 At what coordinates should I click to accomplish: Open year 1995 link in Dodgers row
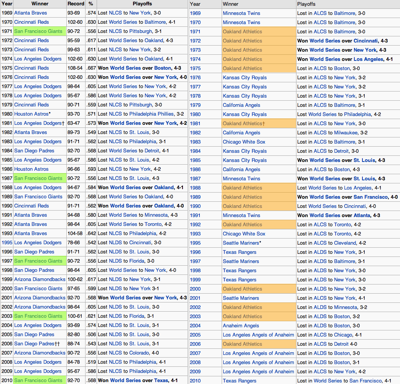[7, 243]
